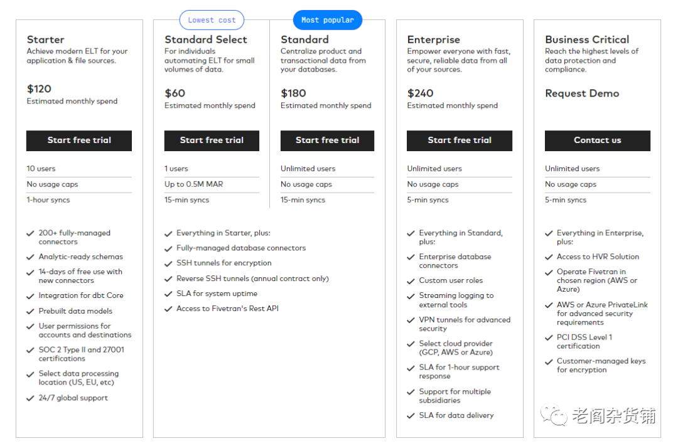This screenshot has height=446, width=678.
Task: Click checkmark beside 200+ fully-managed connectors
Action: [30, 233]
